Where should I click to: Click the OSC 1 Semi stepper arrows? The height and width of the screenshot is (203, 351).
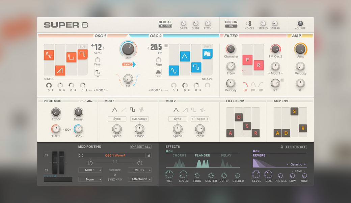103,48
